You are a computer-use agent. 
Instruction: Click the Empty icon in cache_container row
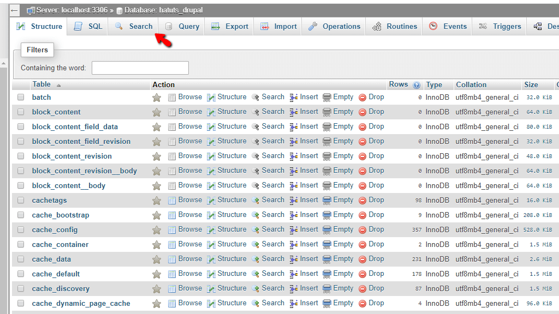tap(326, 245)
